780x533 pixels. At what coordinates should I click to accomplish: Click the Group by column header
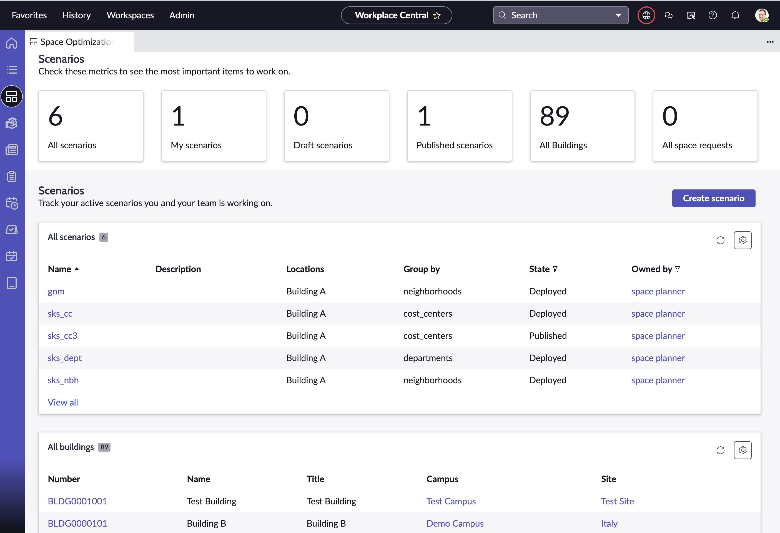(x=422, y=269)
